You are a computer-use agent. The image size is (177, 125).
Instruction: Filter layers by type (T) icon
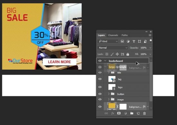134,41
